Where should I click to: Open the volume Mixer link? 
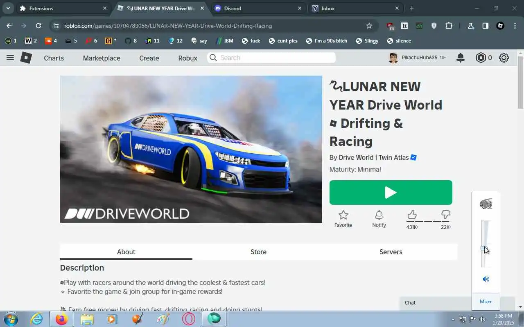[486, 302]
